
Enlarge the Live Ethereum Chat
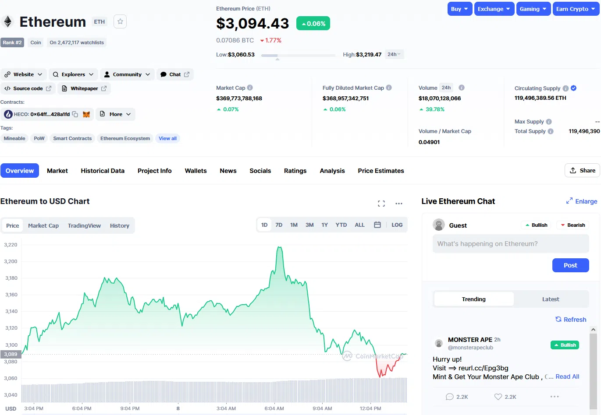[582, 201]
